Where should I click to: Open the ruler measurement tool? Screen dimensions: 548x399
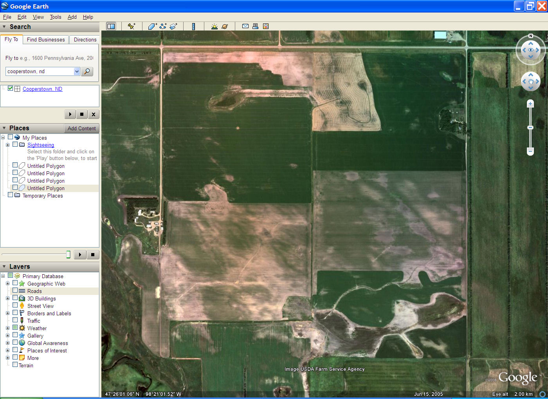193,26
